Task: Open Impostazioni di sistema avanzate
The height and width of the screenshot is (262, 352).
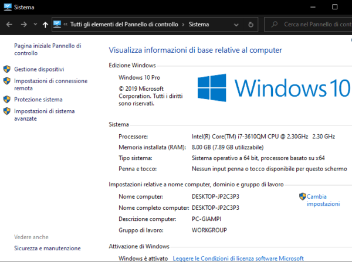Action: pyautogui.click(x=45, y=115)
